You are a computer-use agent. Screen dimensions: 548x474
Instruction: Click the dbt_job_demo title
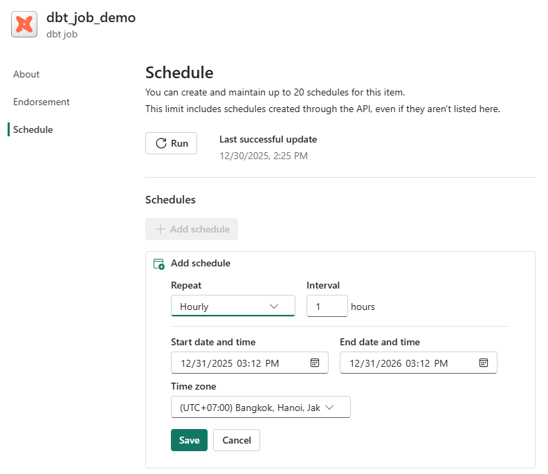coord(91,18)
